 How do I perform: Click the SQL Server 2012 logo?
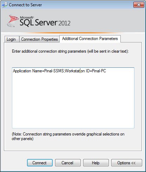tap(39, 21)
